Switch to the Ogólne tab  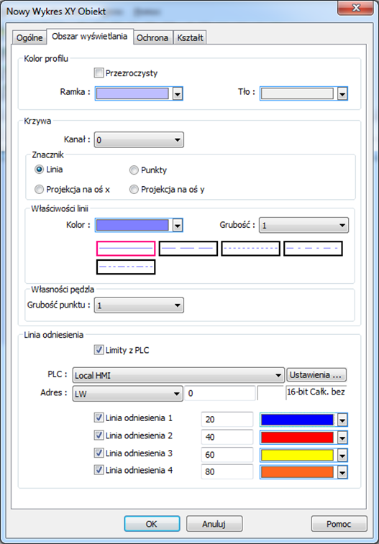pos(29,37)
